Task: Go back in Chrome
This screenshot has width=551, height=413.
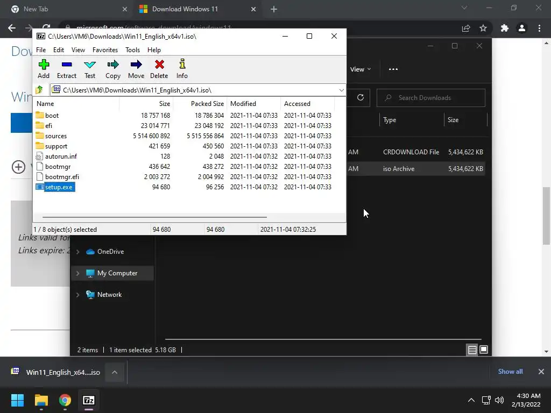Action: click(12, 28)
